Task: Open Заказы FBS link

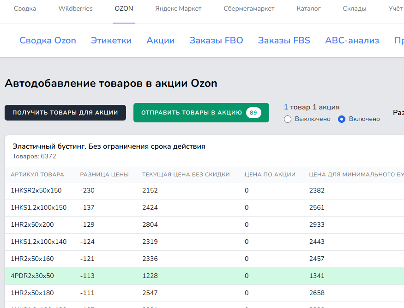Action: click(x=284, y=41)
